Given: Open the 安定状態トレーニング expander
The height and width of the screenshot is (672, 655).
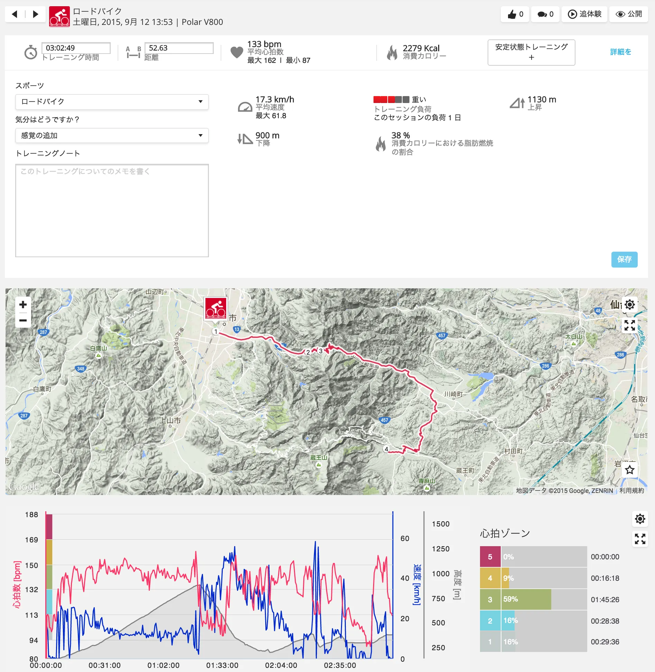Looking at the screenshot, I should pyautogui.click(x=531, y=52).
